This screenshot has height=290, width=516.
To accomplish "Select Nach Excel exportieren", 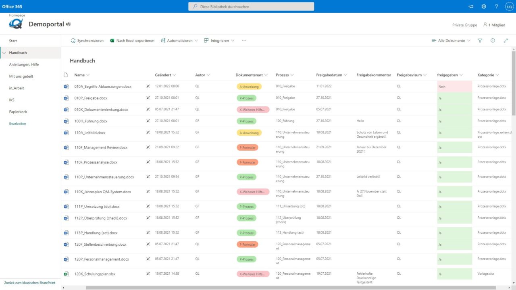I will (x=132, y=40).
